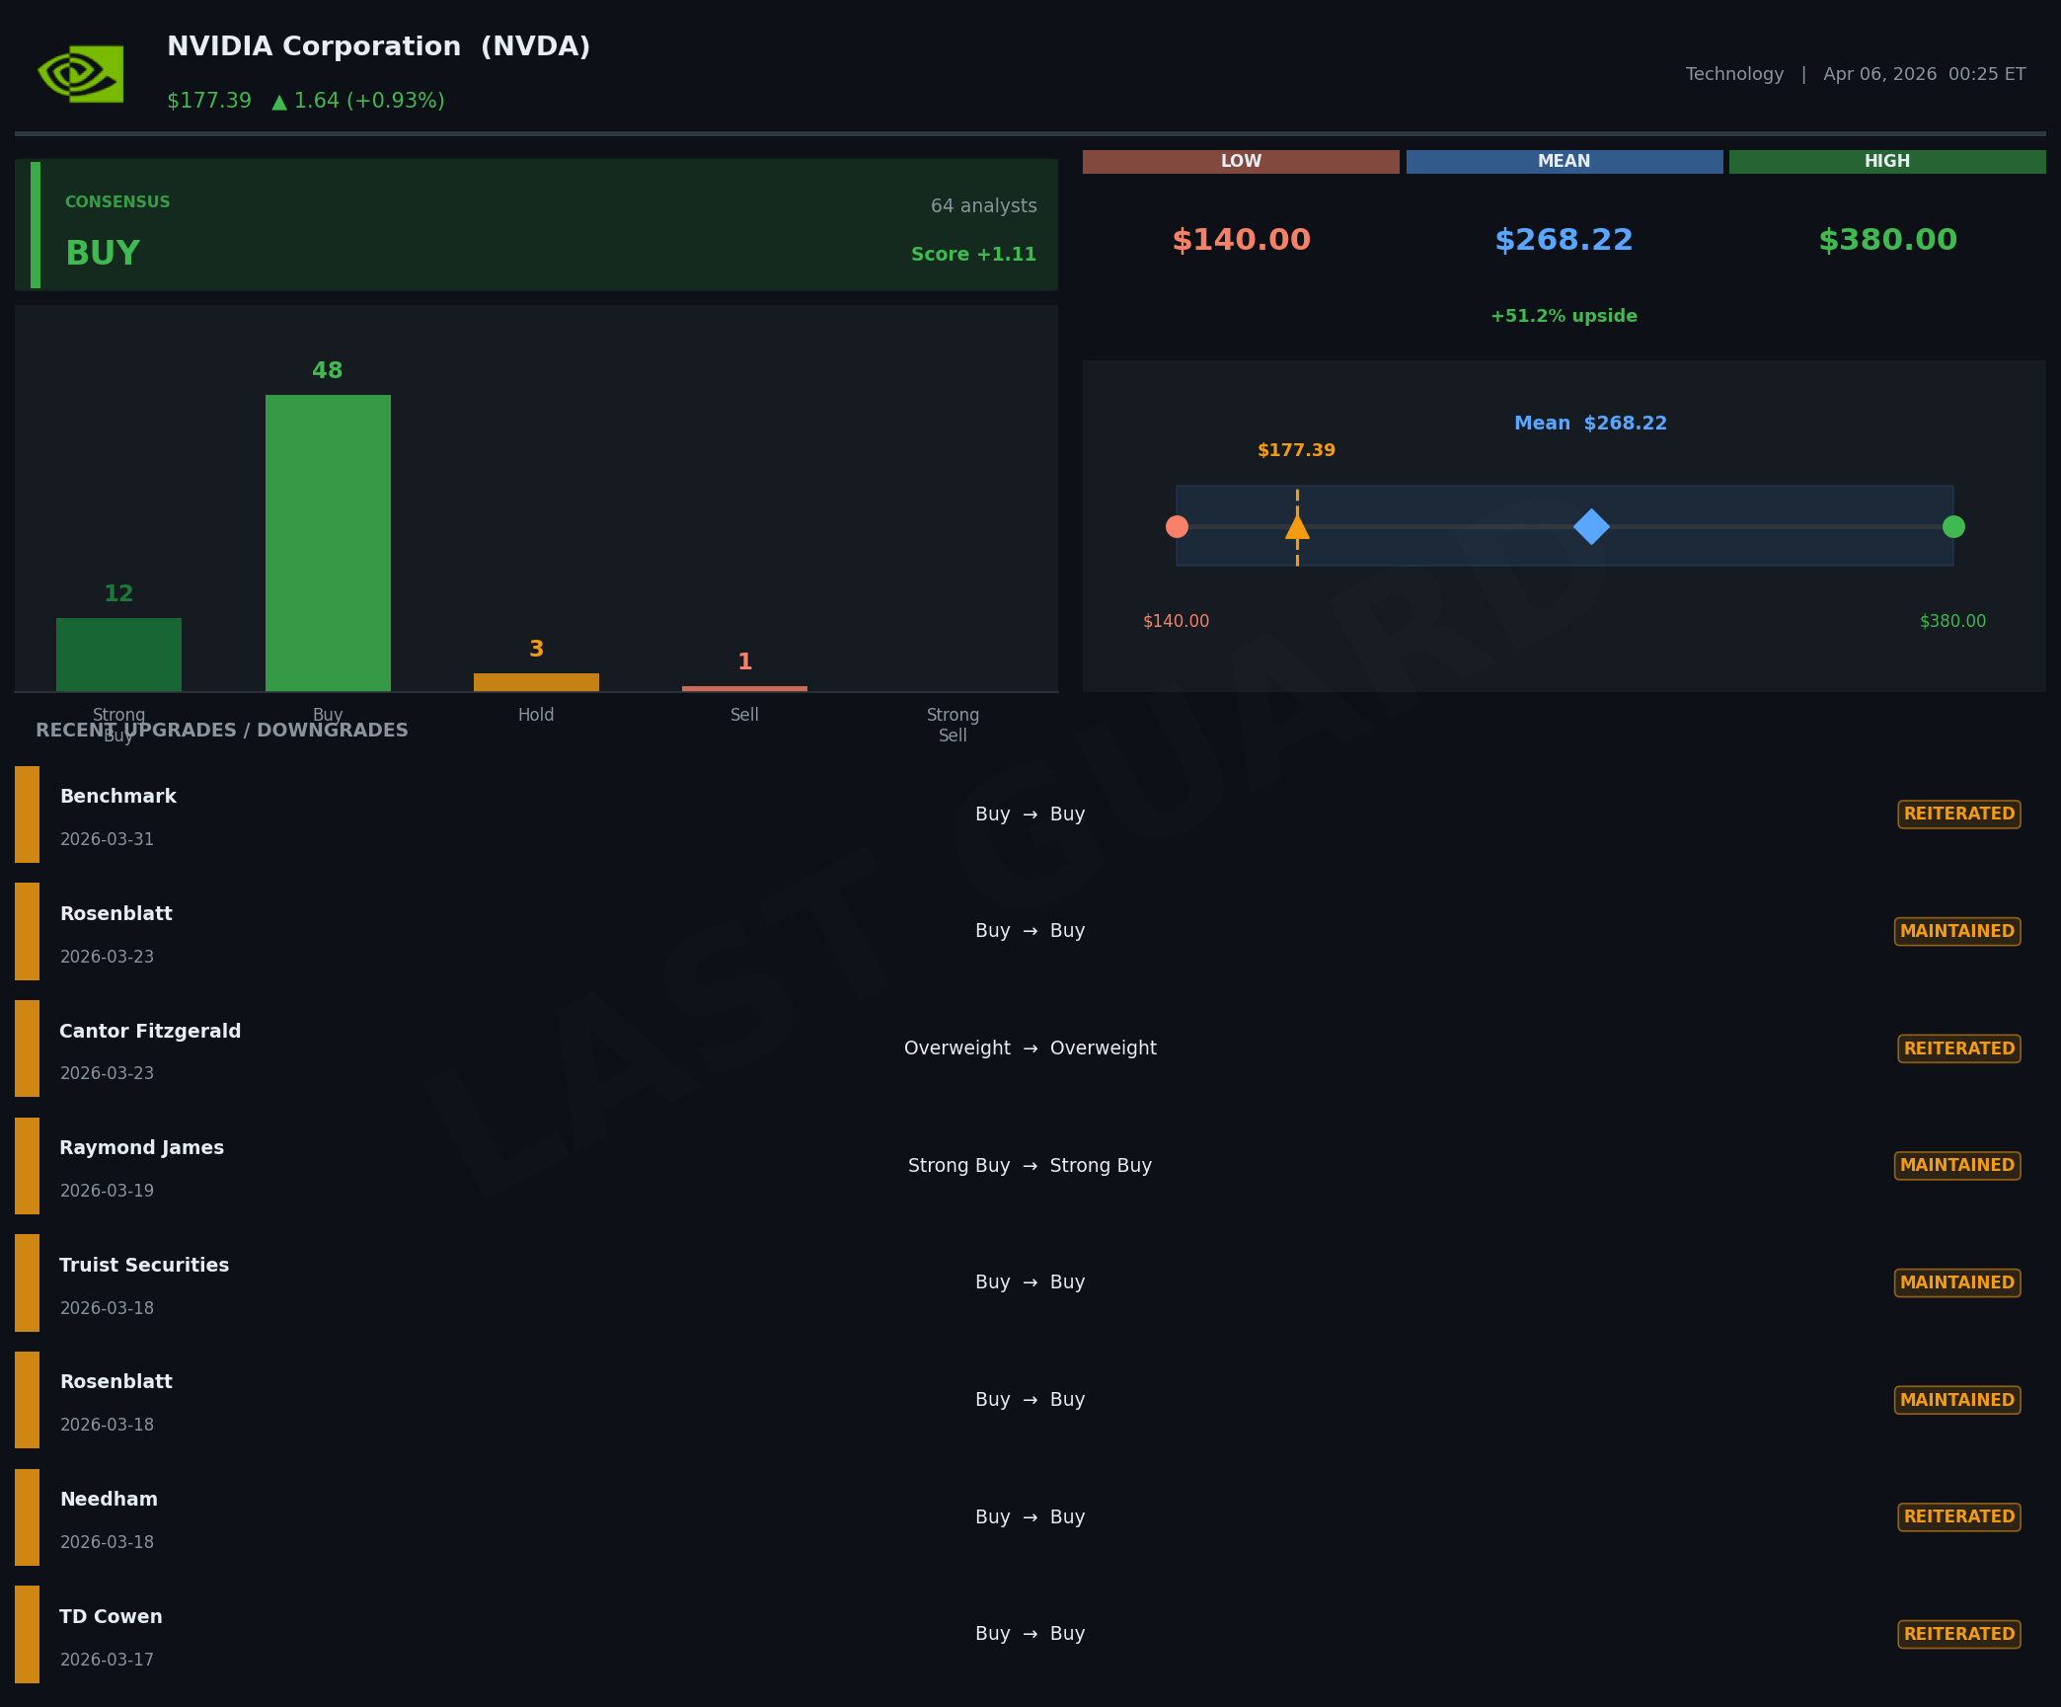Click the Buy bar showing 48
Image resolution: width=2061 pixels, height=1707 pixels.
click(328, 543)
